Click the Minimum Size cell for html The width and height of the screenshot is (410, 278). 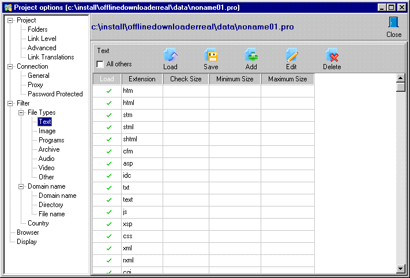[235, 103]
